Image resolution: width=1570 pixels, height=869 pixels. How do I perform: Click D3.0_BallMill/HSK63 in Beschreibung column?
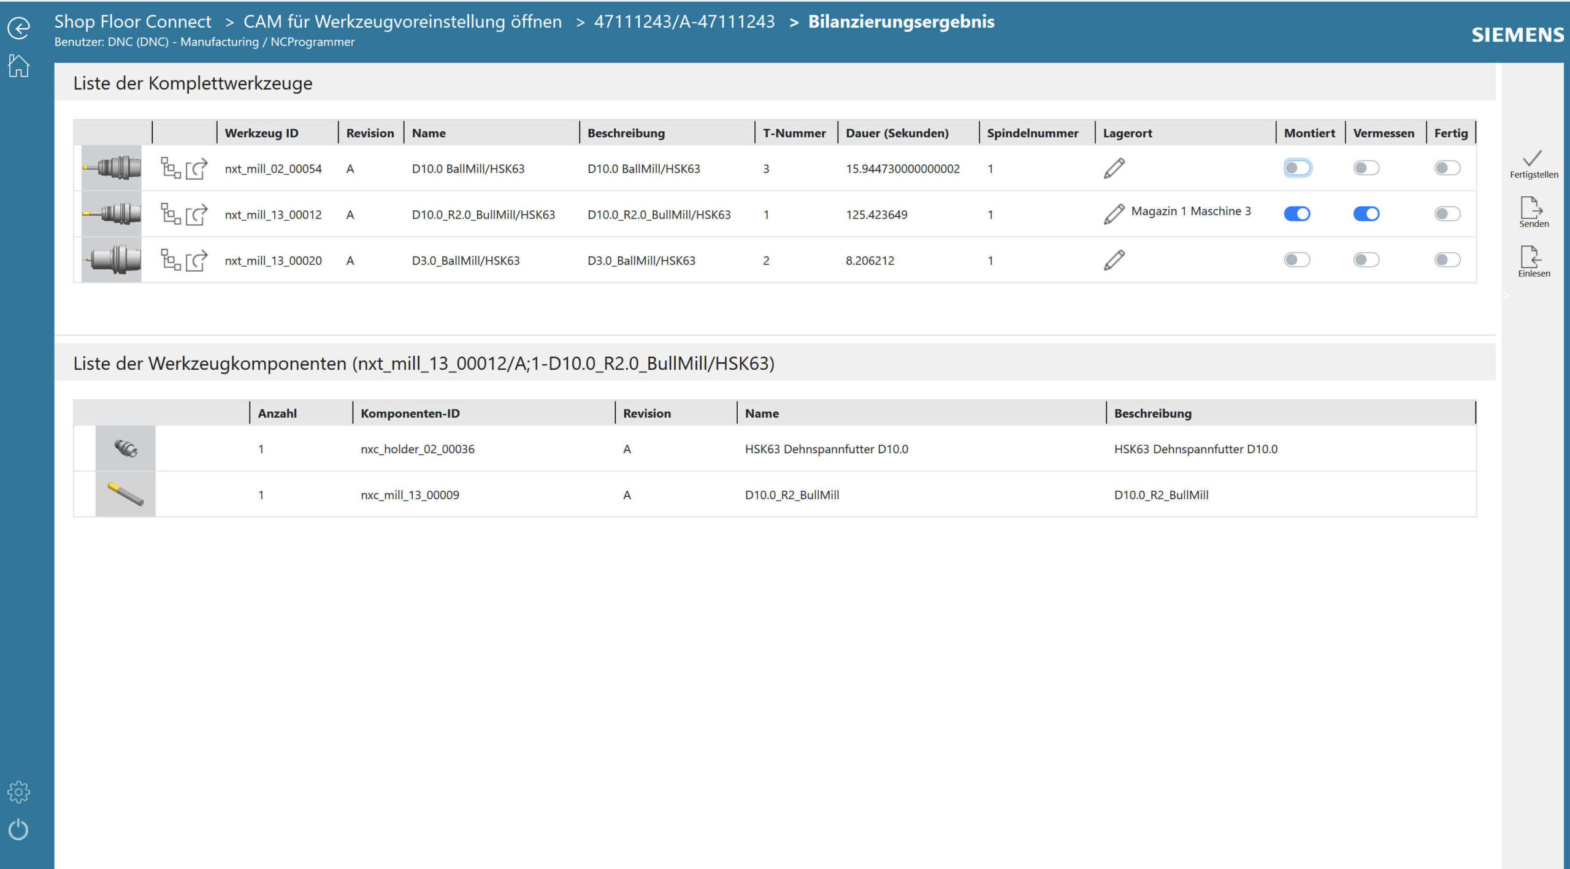[x=641, y=261]
